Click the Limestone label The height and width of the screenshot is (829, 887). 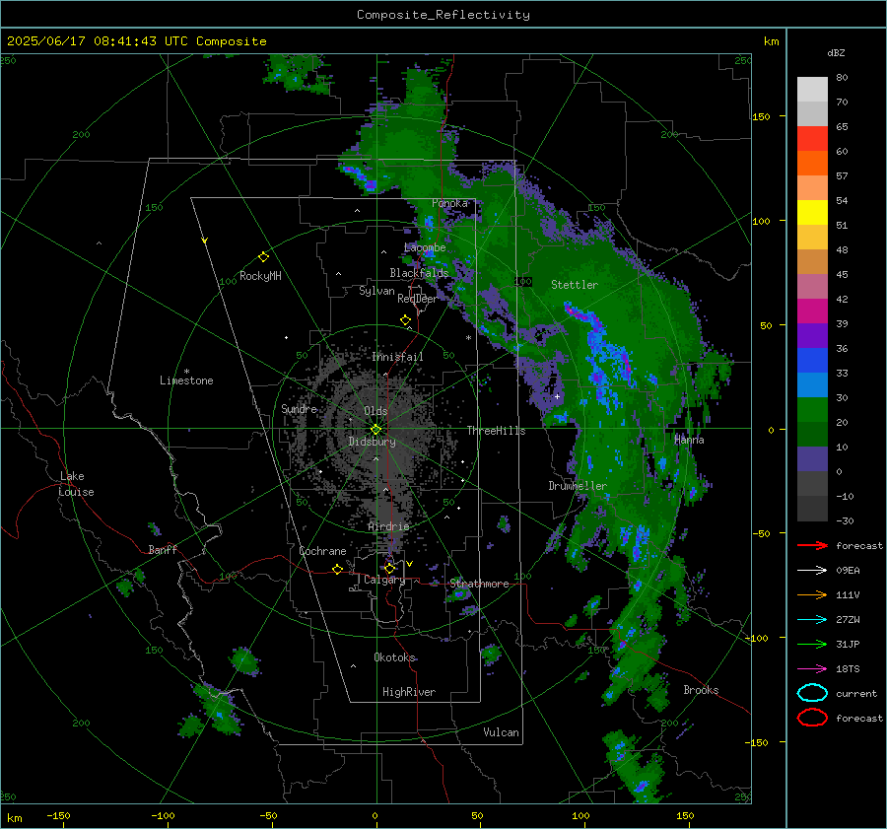[186, 380]
